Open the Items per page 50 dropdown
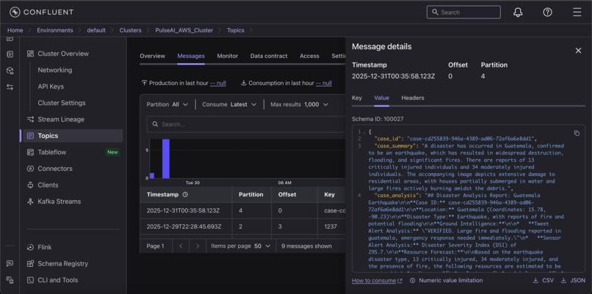This screenshot has width=592, height=294. pyautogui.click(x=240, y=246)
